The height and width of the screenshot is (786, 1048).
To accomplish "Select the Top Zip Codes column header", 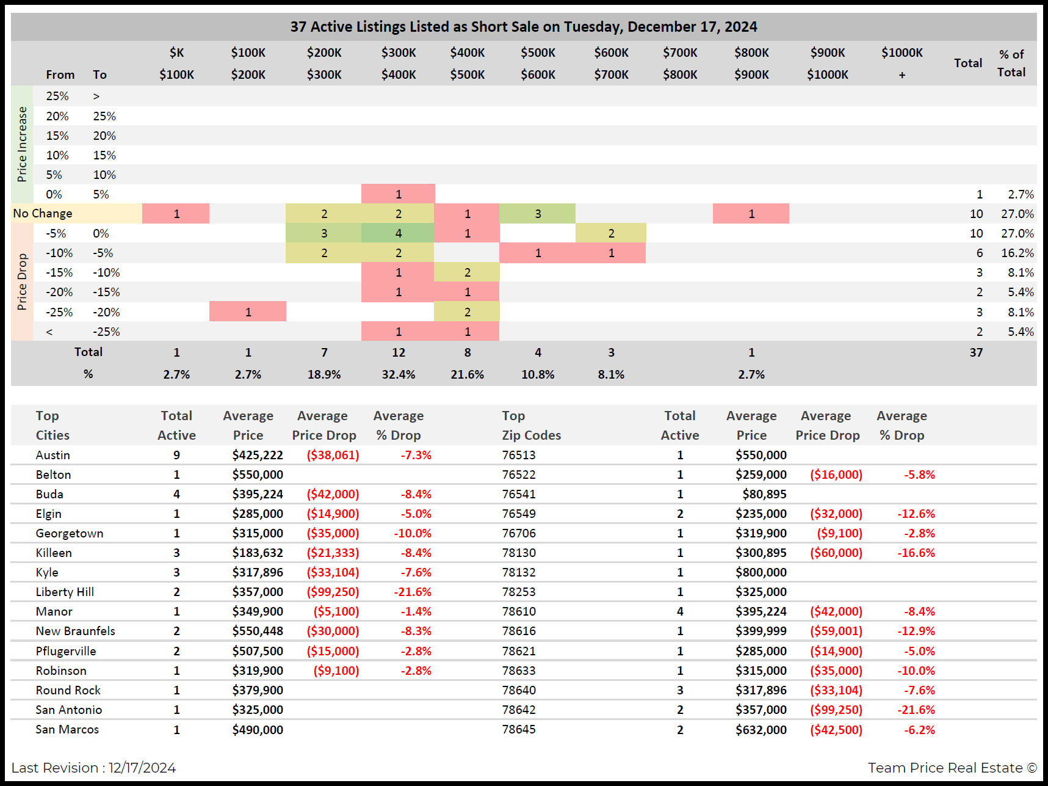I will (x=531, y=425).
